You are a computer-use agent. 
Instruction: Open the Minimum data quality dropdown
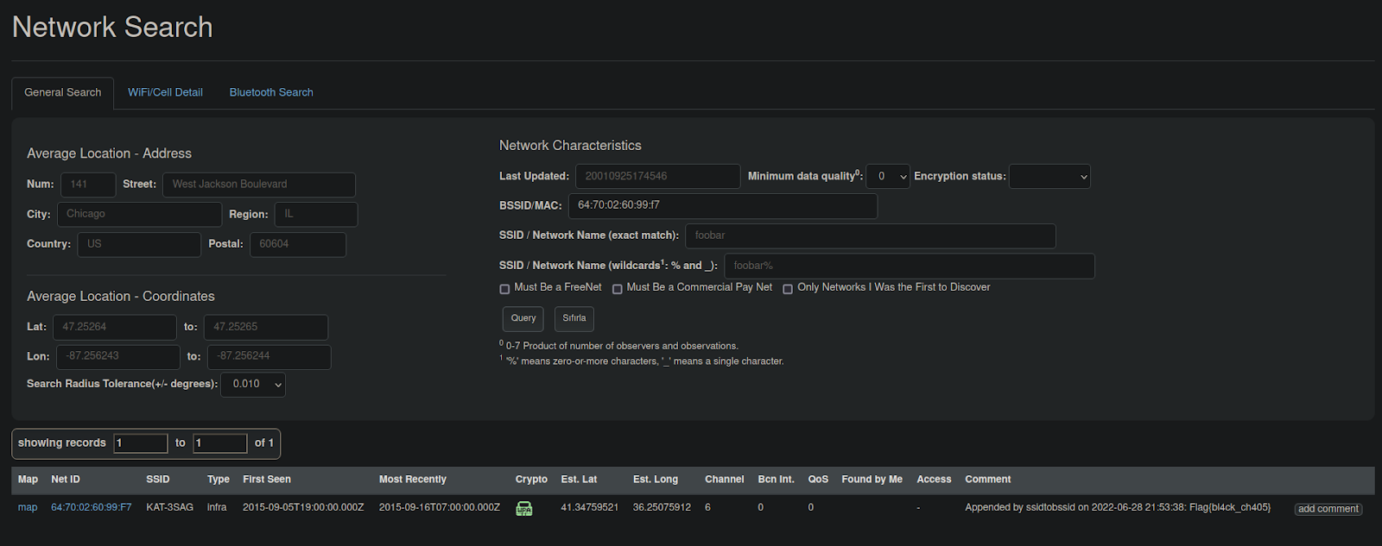pos(888,176)
